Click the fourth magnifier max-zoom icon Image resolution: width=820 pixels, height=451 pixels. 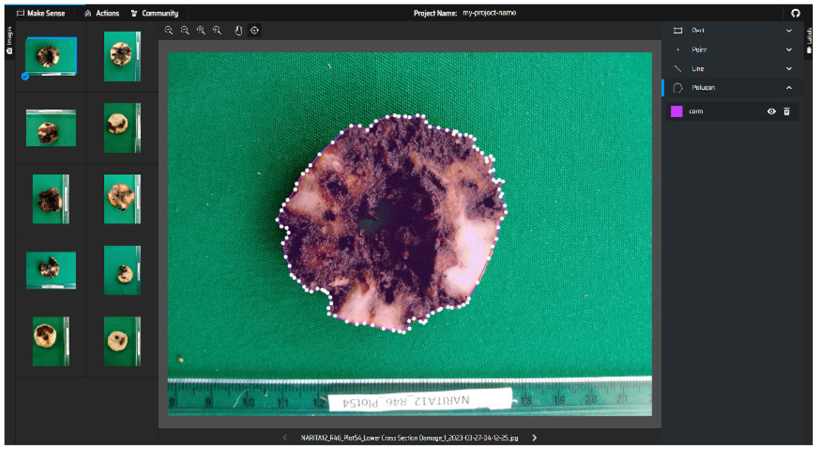click(217, 30)
